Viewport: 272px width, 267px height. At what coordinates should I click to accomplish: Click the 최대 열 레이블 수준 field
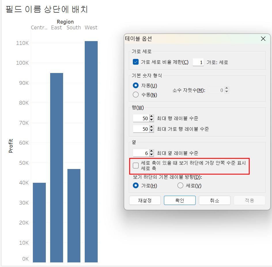point(141,153)
